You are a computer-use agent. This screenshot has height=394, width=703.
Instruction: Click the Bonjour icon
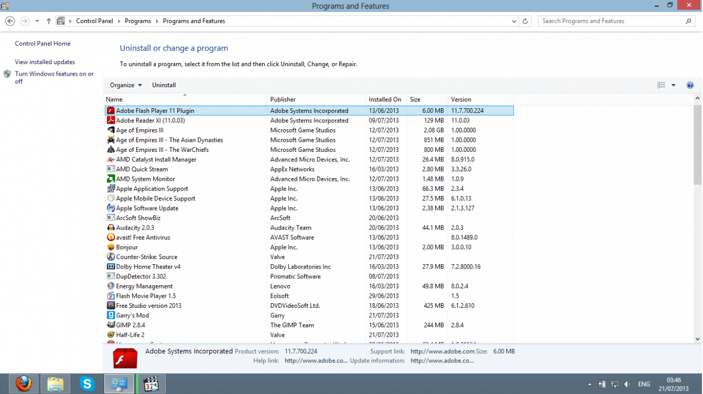[111, 247]
